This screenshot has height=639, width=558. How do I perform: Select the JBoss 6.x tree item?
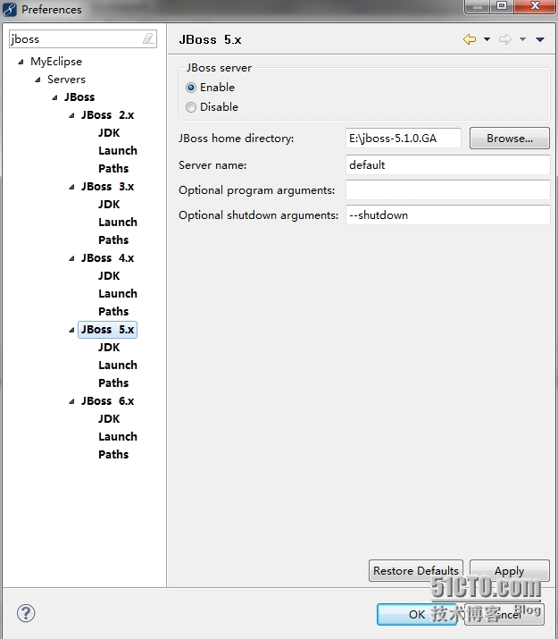click(107, 401)
